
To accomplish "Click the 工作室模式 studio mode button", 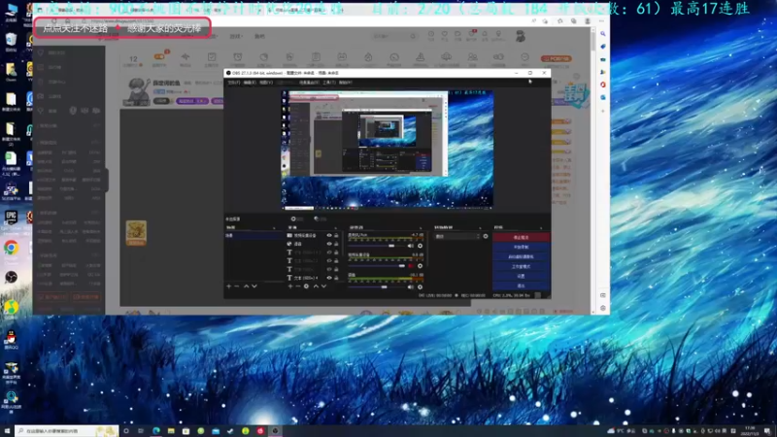I will click(521, 266).
